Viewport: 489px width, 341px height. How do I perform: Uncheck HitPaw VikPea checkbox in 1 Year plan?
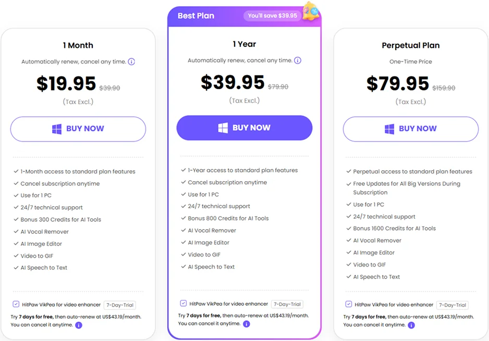pos(184,303)
